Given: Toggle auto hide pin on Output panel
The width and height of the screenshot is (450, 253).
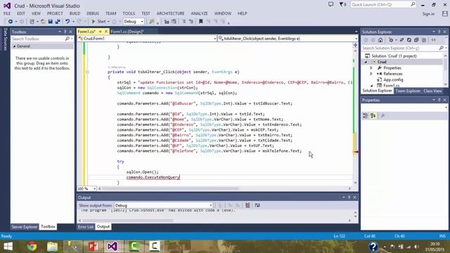Looking at the screenshot, I should (x=349, y=197).
